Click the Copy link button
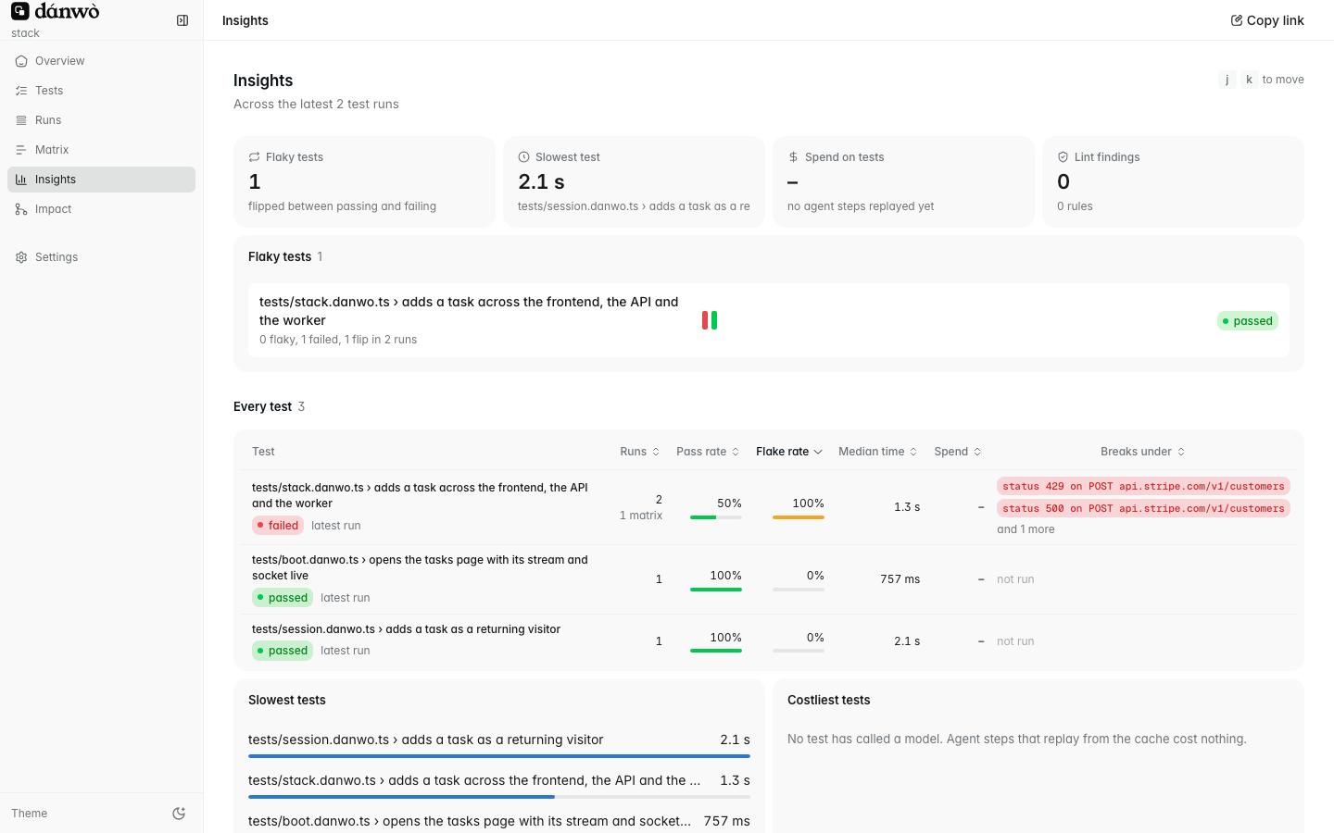The height and width of the screenshot is (833, 1334). click(x=1266, y=20)
